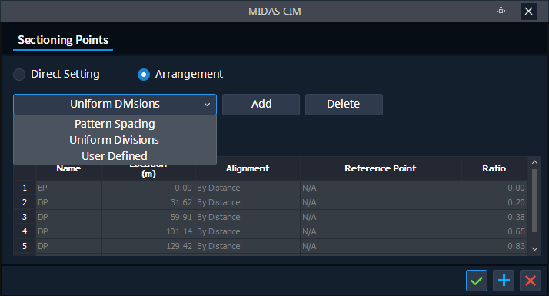The height and width of the screenshot is (296, 549).
Task: Click the location value 101.14
Action: [148, 231]
